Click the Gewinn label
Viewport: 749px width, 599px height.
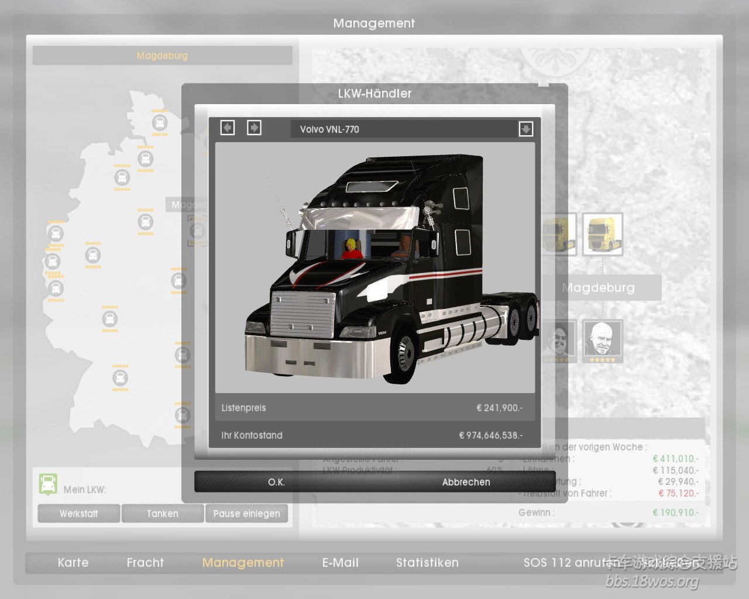536,512
